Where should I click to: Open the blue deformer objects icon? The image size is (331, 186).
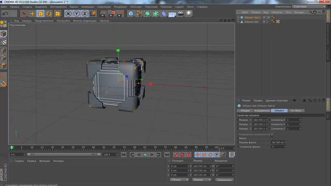tap(164, 14)
